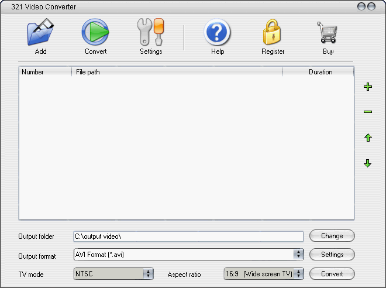
Task: Open the TV mode NTSC dropdown
Action: 113,274
